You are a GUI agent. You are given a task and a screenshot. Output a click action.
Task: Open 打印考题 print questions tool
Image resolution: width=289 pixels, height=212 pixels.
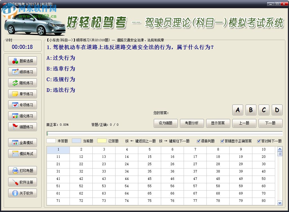point(22,170)
